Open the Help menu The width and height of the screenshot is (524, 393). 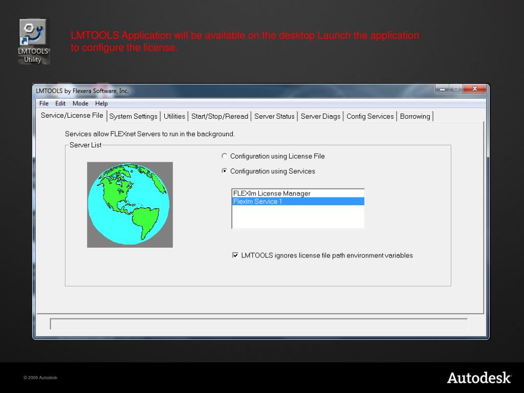point(101,103)
